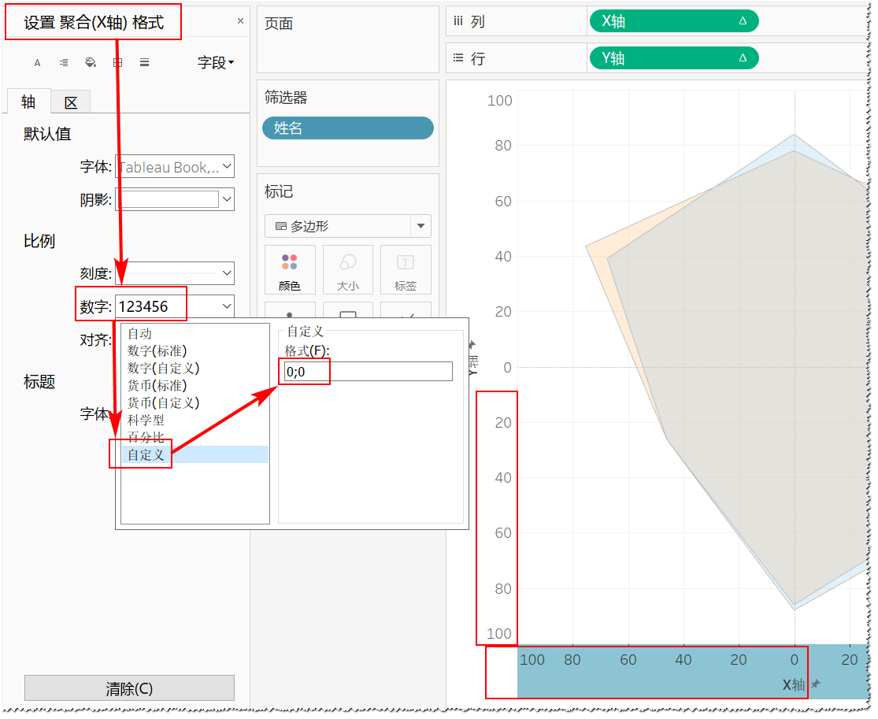Viewport: 878px width, 719px height.
Task: Click the X轴 pill on the Columns shelf
Action: coord(673,21)
